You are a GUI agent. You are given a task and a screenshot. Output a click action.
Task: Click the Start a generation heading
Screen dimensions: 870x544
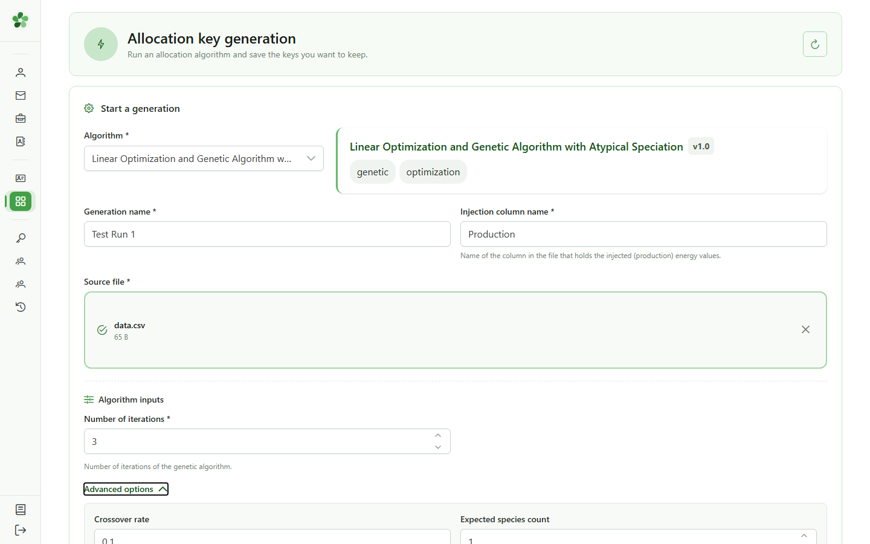point(140,109)
